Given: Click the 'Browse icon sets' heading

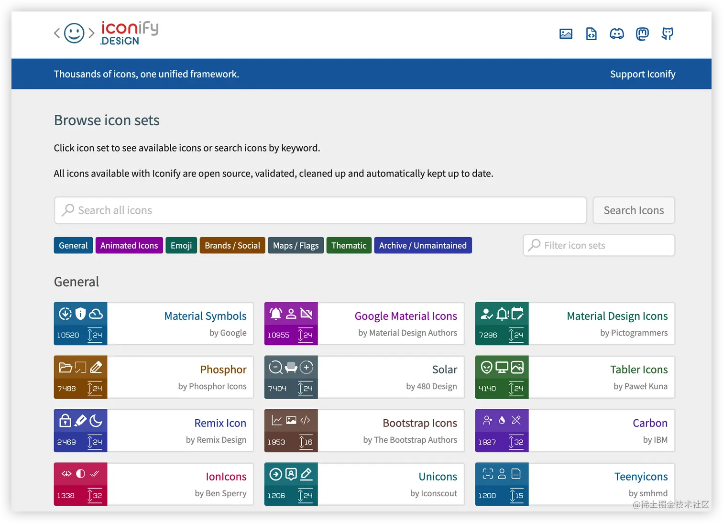Looking at the screenshot, I should tap(107, 120).
